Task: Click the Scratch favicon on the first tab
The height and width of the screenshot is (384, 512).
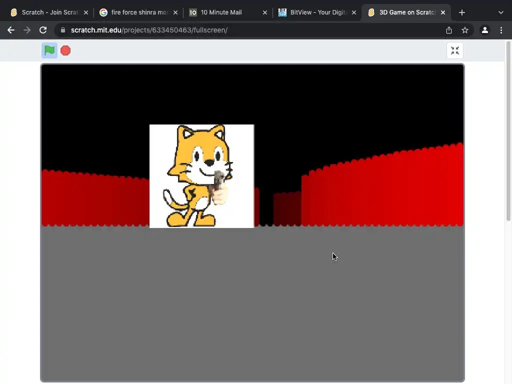Action: 13,12
